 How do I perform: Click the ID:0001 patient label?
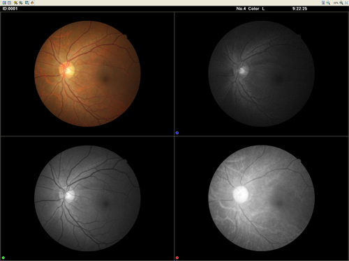pos(10,8)
